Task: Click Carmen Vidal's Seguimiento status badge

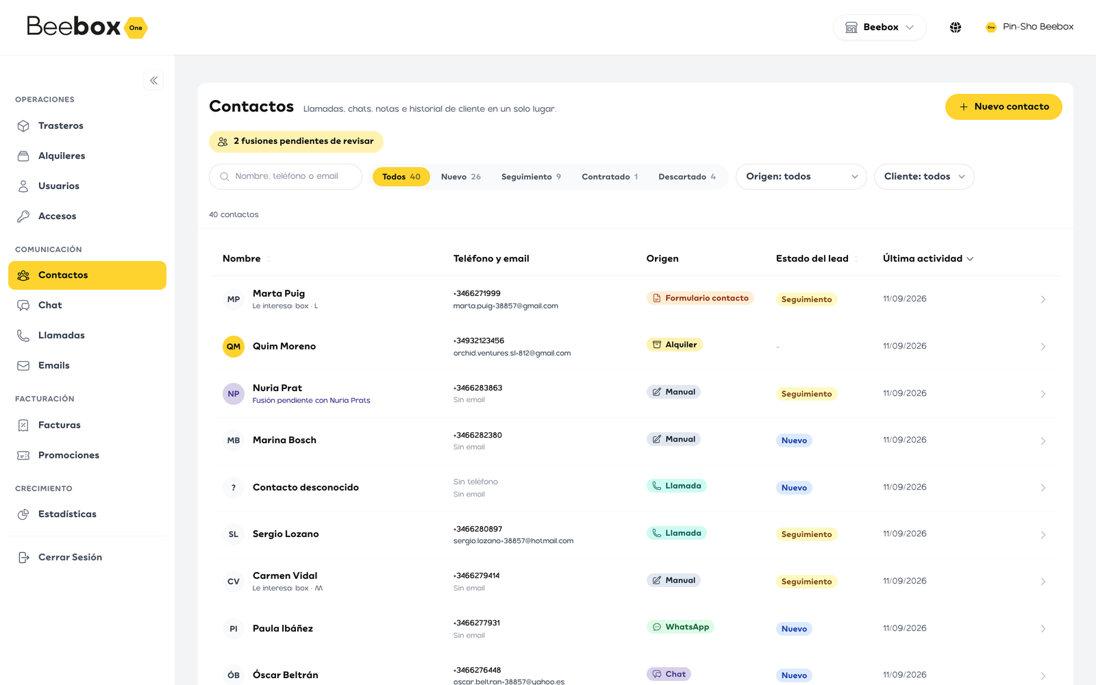Action: [807, 582]
